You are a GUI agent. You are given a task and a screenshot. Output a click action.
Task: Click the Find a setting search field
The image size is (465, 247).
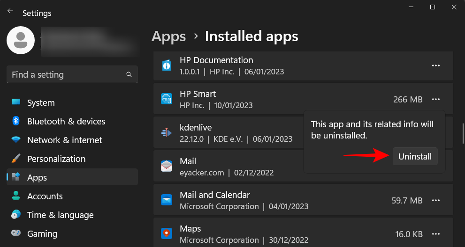(x=66, y=75)
